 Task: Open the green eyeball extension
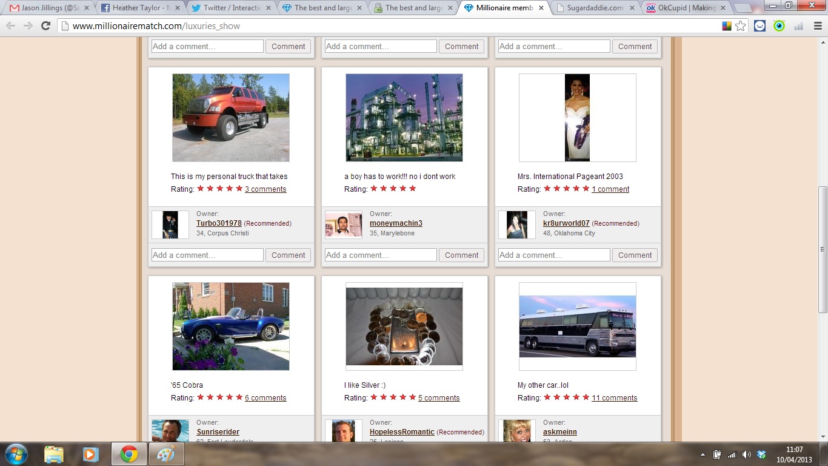click(x=780, y=26)
